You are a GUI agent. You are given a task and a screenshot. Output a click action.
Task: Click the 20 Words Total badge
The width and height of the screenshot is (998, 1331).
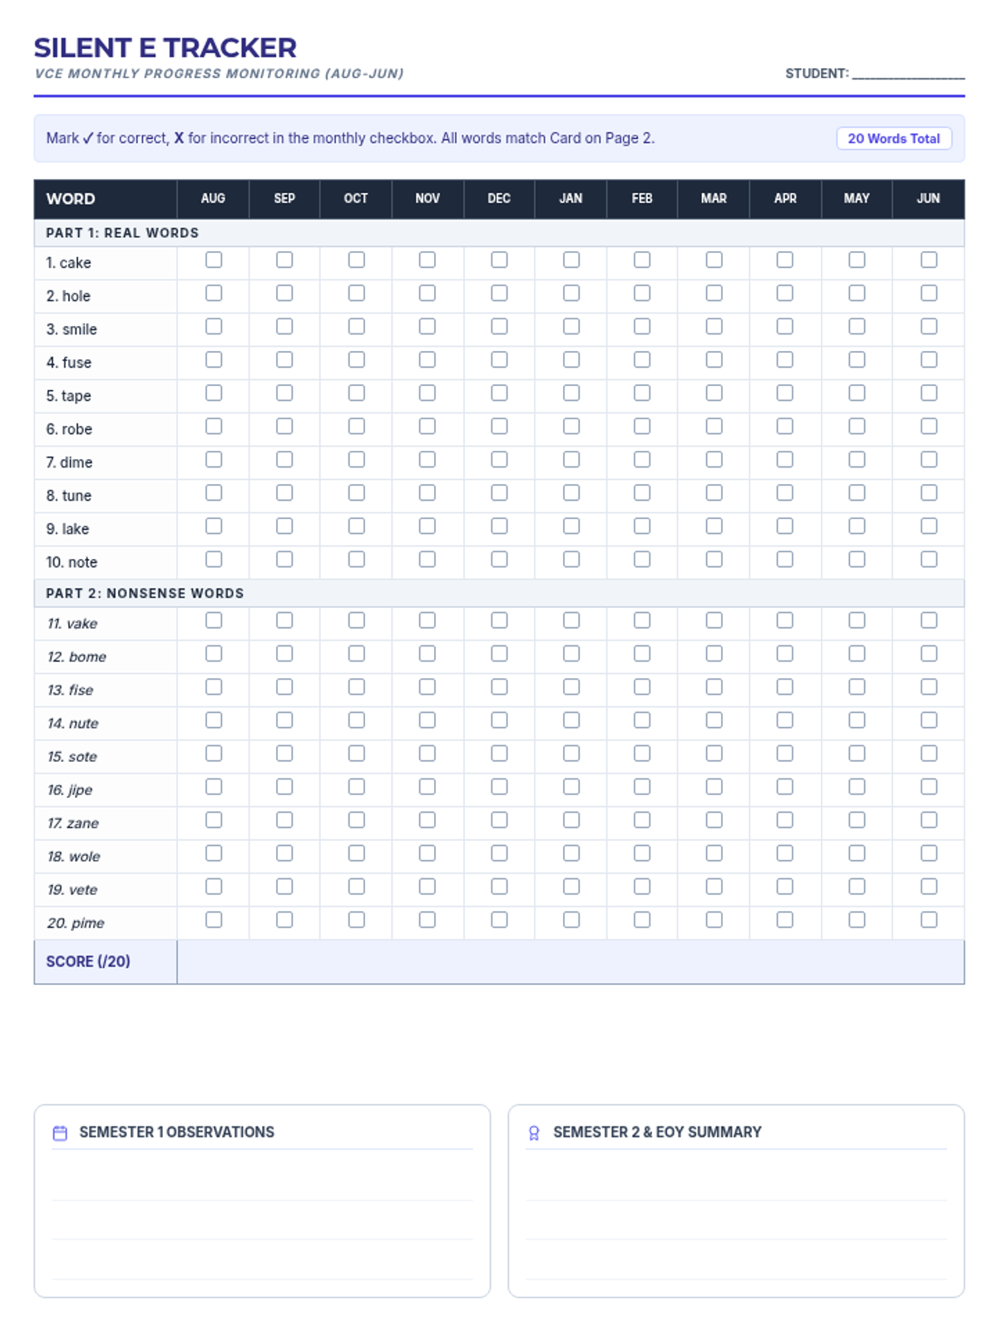pos(894,139)
